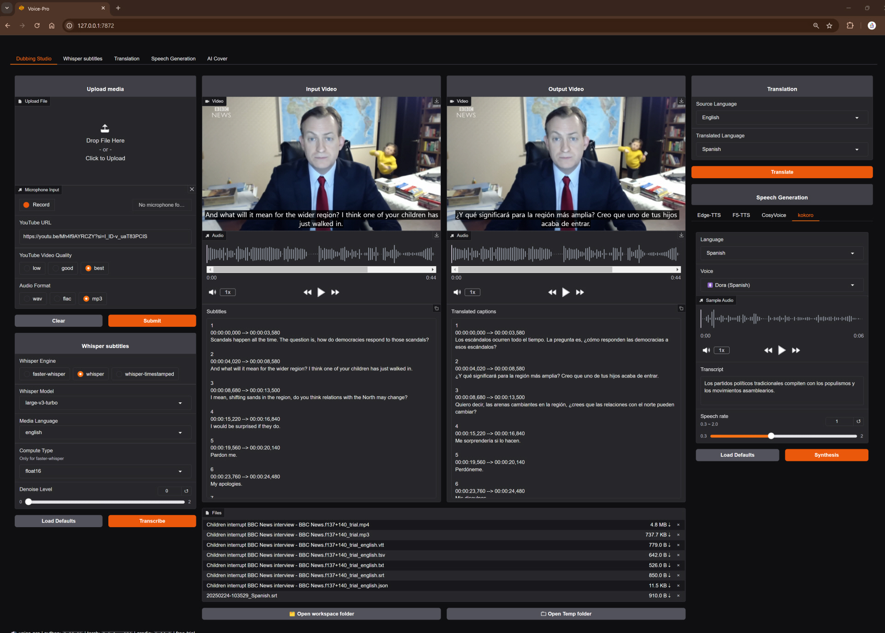Viewport: 885px width, 633px height.
Task: Fast-forward the Sample Audio player
Action: [796, 350]
